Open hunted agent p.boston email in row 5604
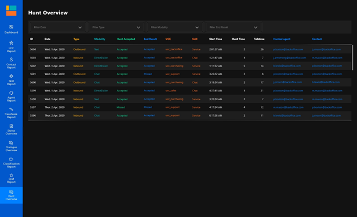Screen dimensions: 357x217 (x=288, y=49)
